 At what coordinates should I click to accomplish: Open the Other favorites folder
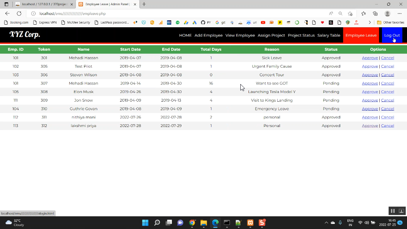(x=390, y=22)
